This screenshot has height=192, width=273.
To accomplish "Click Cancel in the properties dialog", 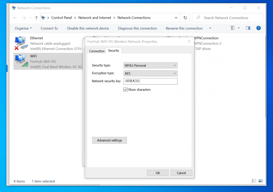I will (x=181, y=173).
